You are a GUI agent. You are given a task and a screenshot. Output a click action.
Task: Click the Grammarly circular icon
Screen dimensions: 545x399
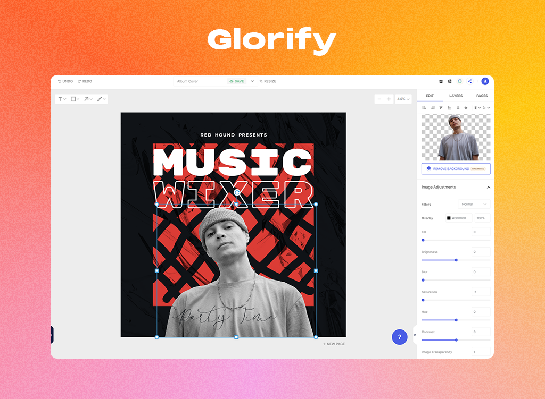(x=460, y=81)
